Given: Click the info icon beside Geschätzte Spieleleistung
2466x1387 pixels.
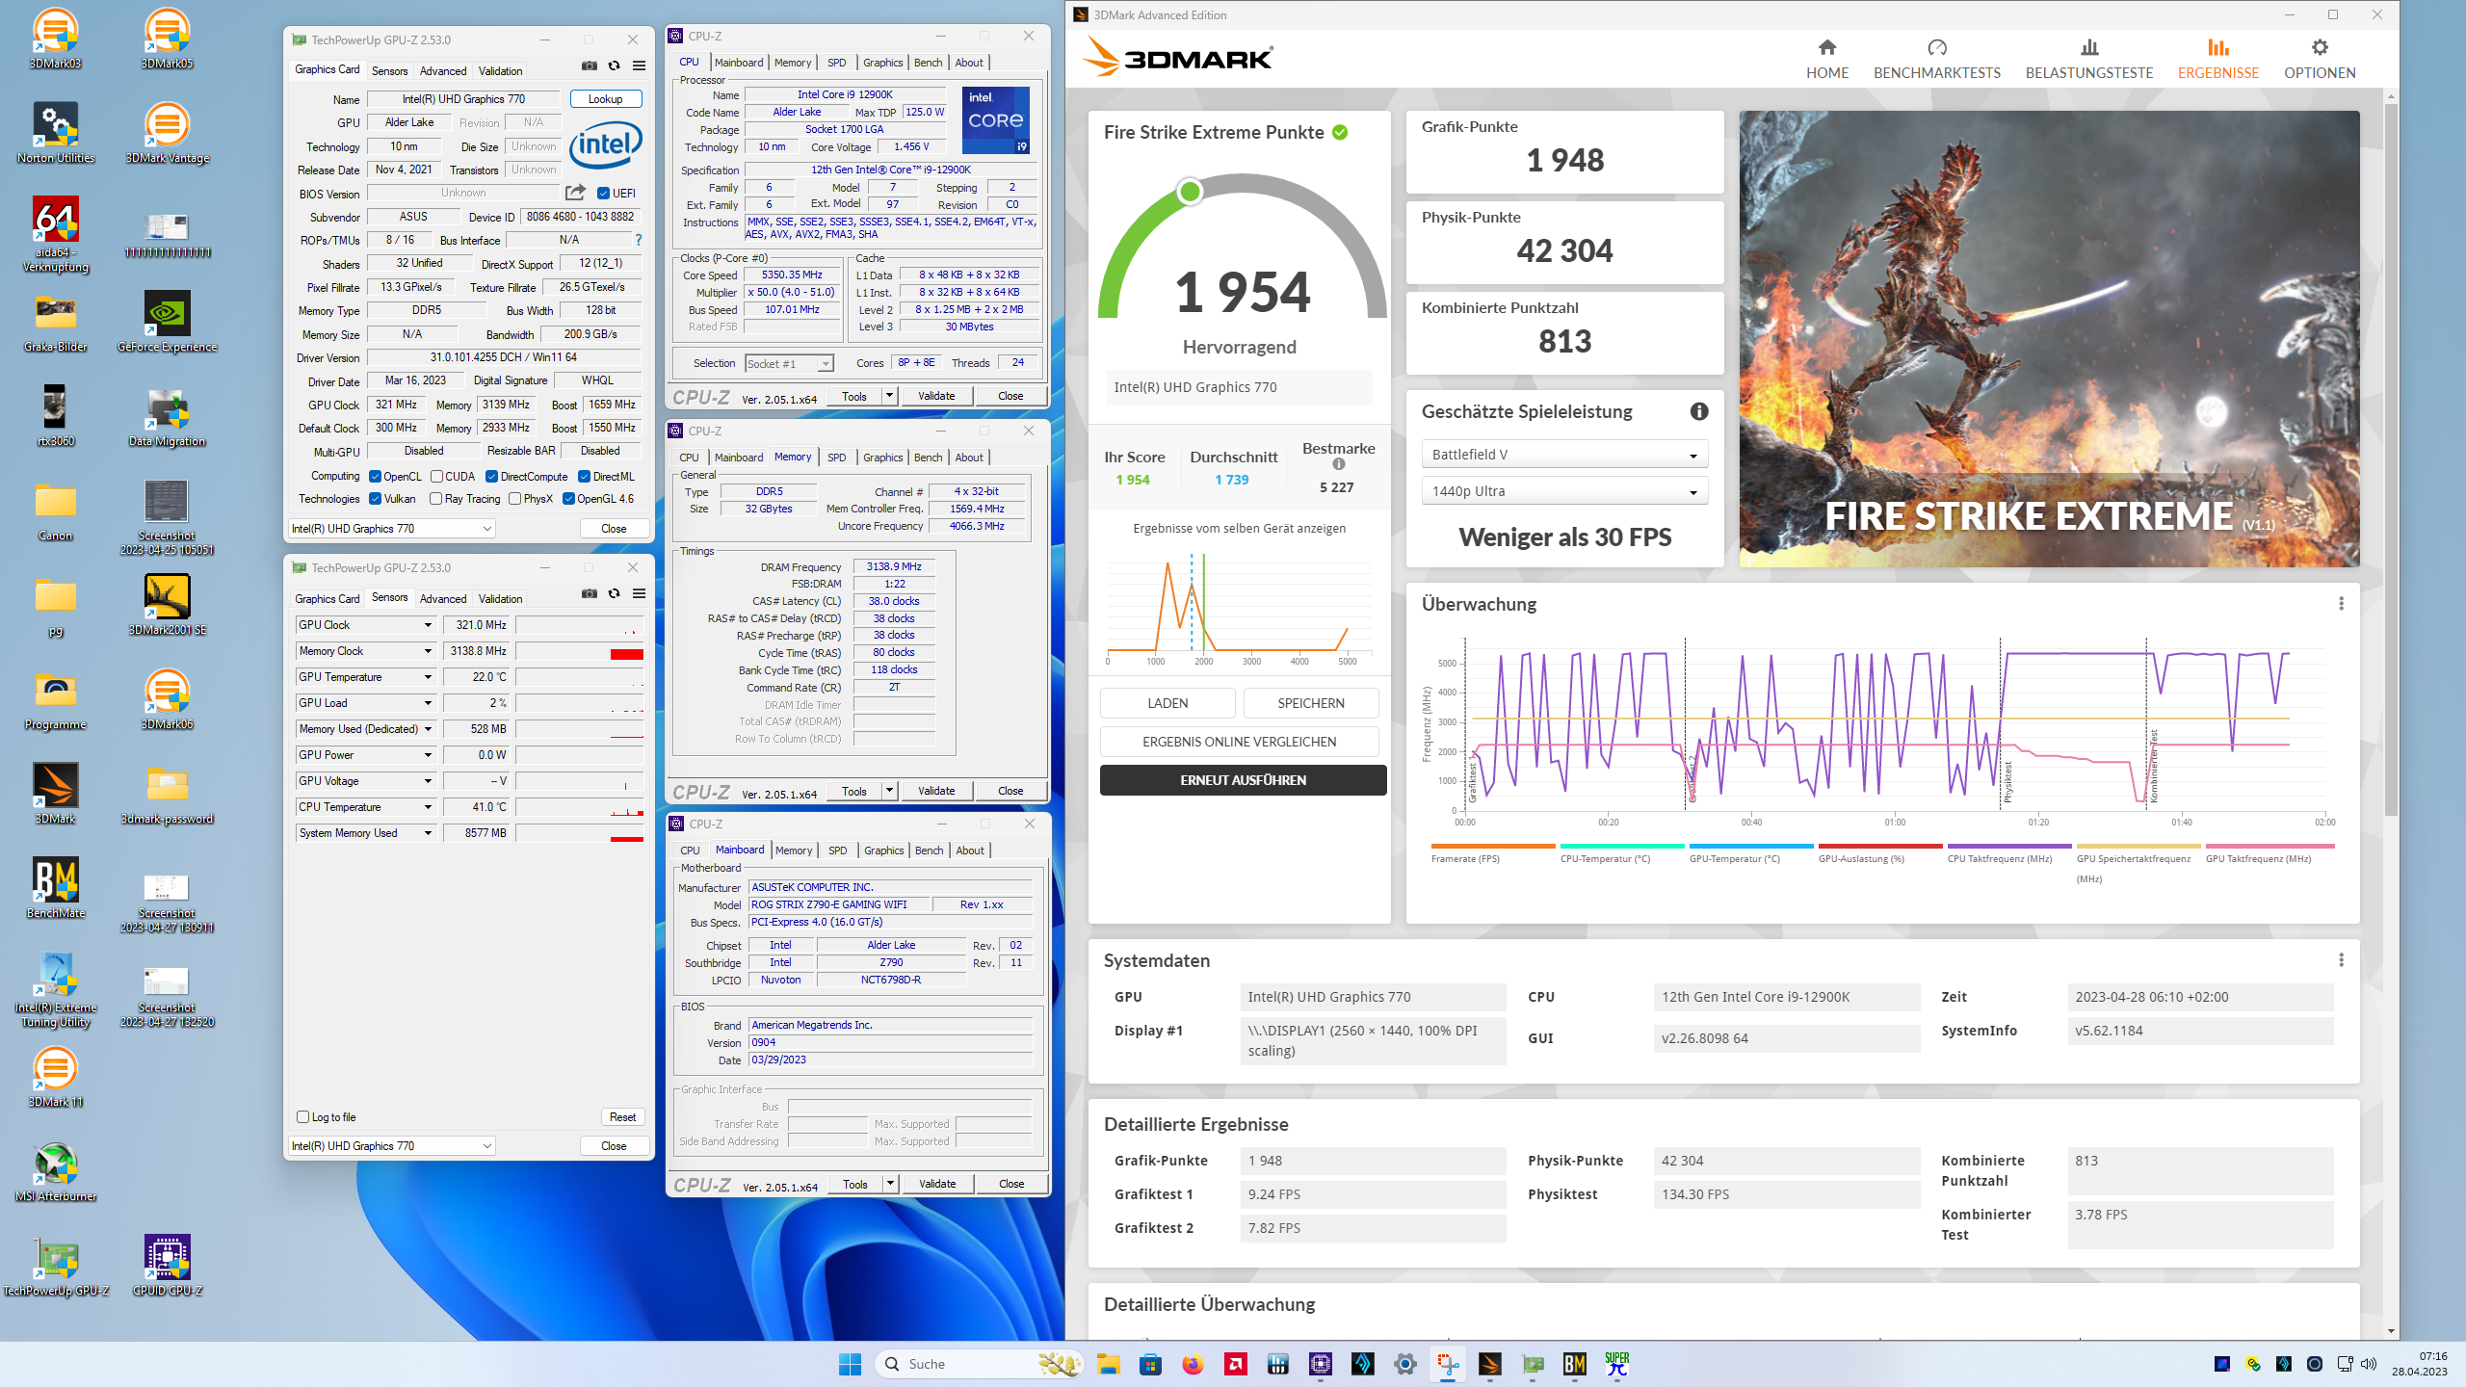Looking at the screenshot, I should [1699, 411].
